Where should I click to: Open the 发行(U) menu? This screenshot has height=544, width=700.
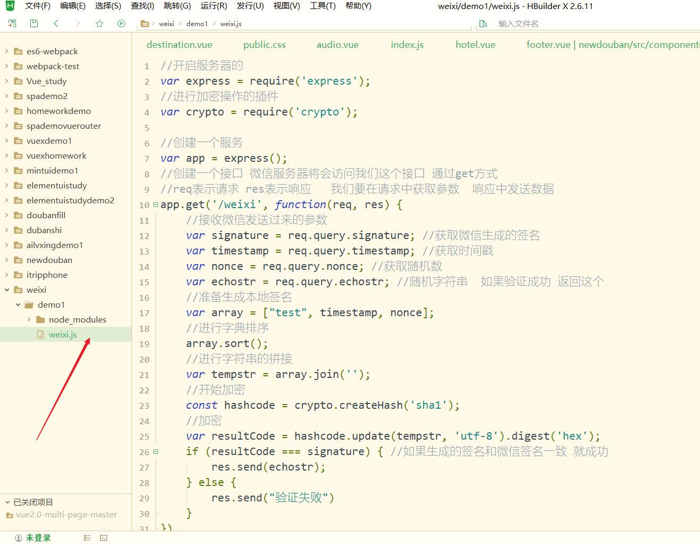(x=250, y=6)
